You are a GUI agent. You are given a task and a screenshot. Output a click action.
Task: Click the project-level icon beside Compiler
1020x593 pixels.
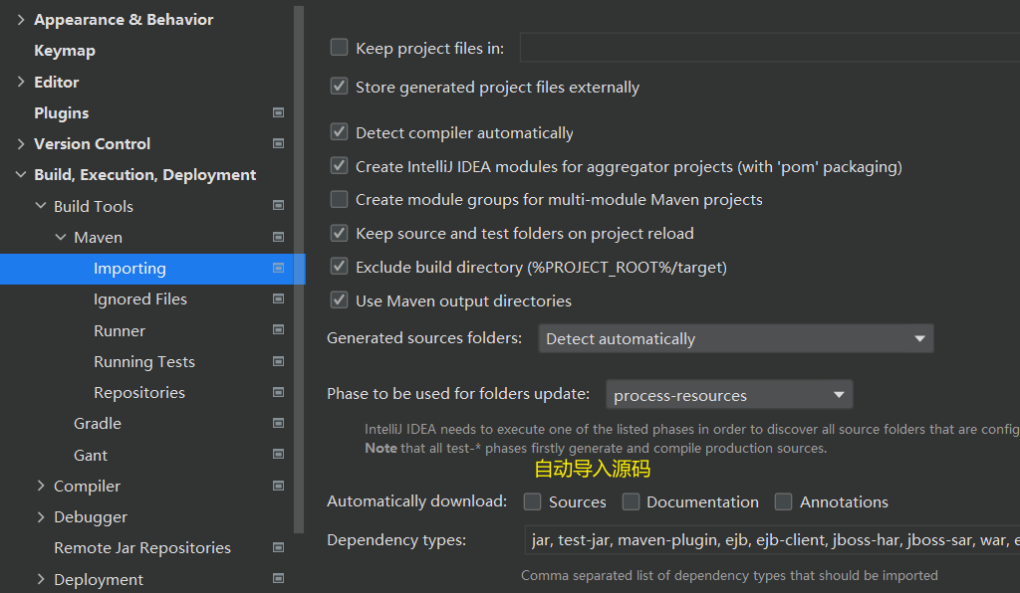pyautogui.click(x=279, y=486)
